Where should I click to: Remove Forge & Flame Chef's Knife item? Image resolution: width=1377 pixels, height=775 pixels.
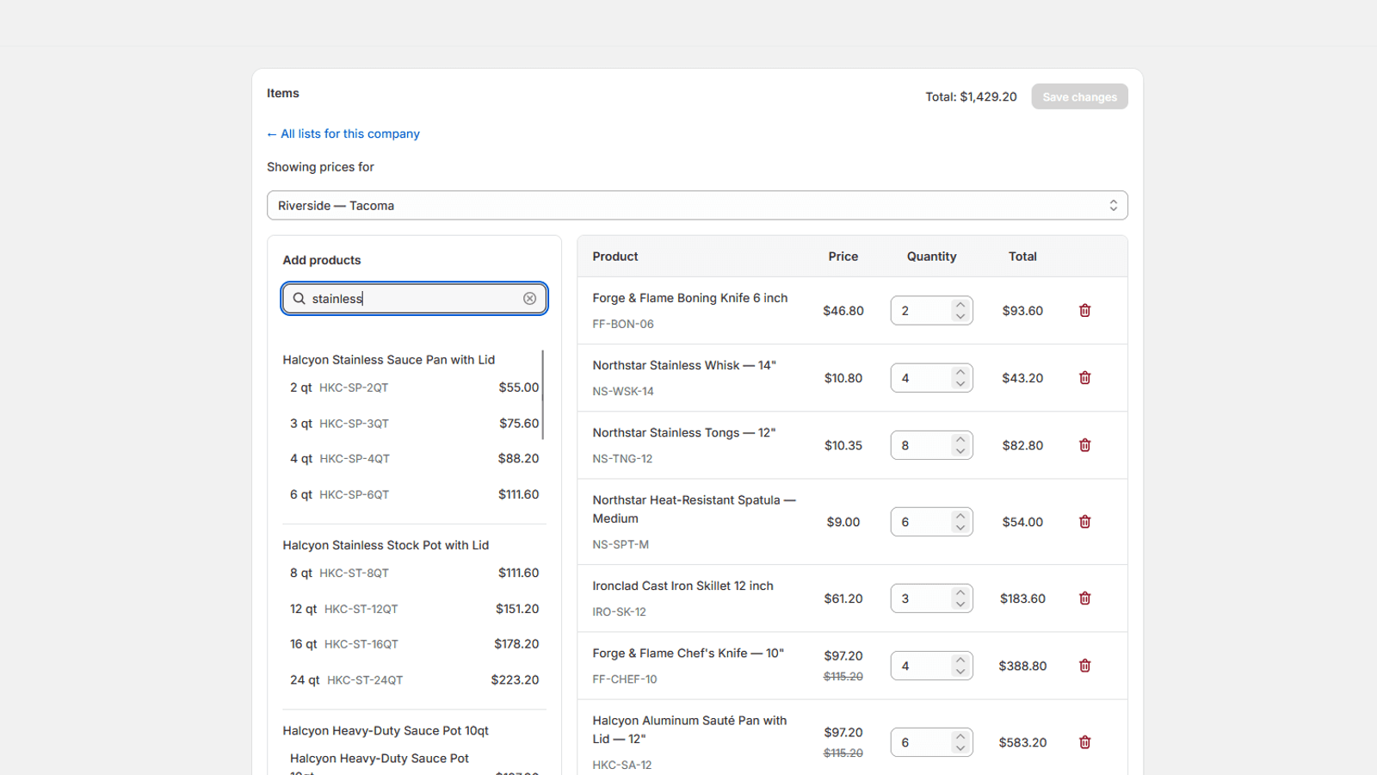[1084, 666]
